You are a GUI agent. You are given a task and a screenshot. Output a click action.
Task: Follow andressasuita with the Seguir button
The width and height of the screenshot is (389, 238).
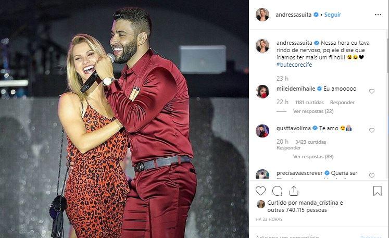point(333,15)
